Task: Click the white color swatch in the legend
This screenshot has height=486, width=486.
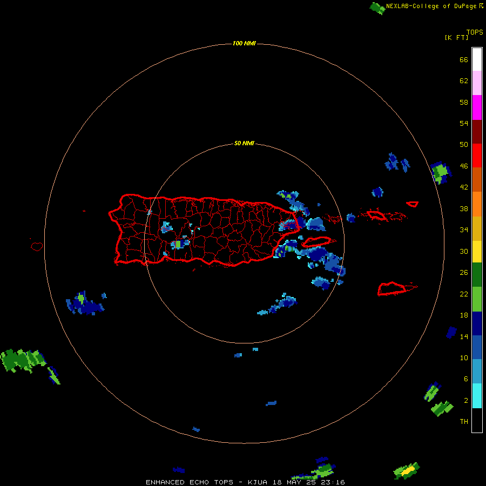Action: [x=477, y=59]
